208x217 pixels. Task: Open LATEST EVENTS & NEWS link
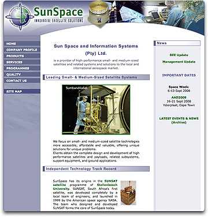pos(179,118)
